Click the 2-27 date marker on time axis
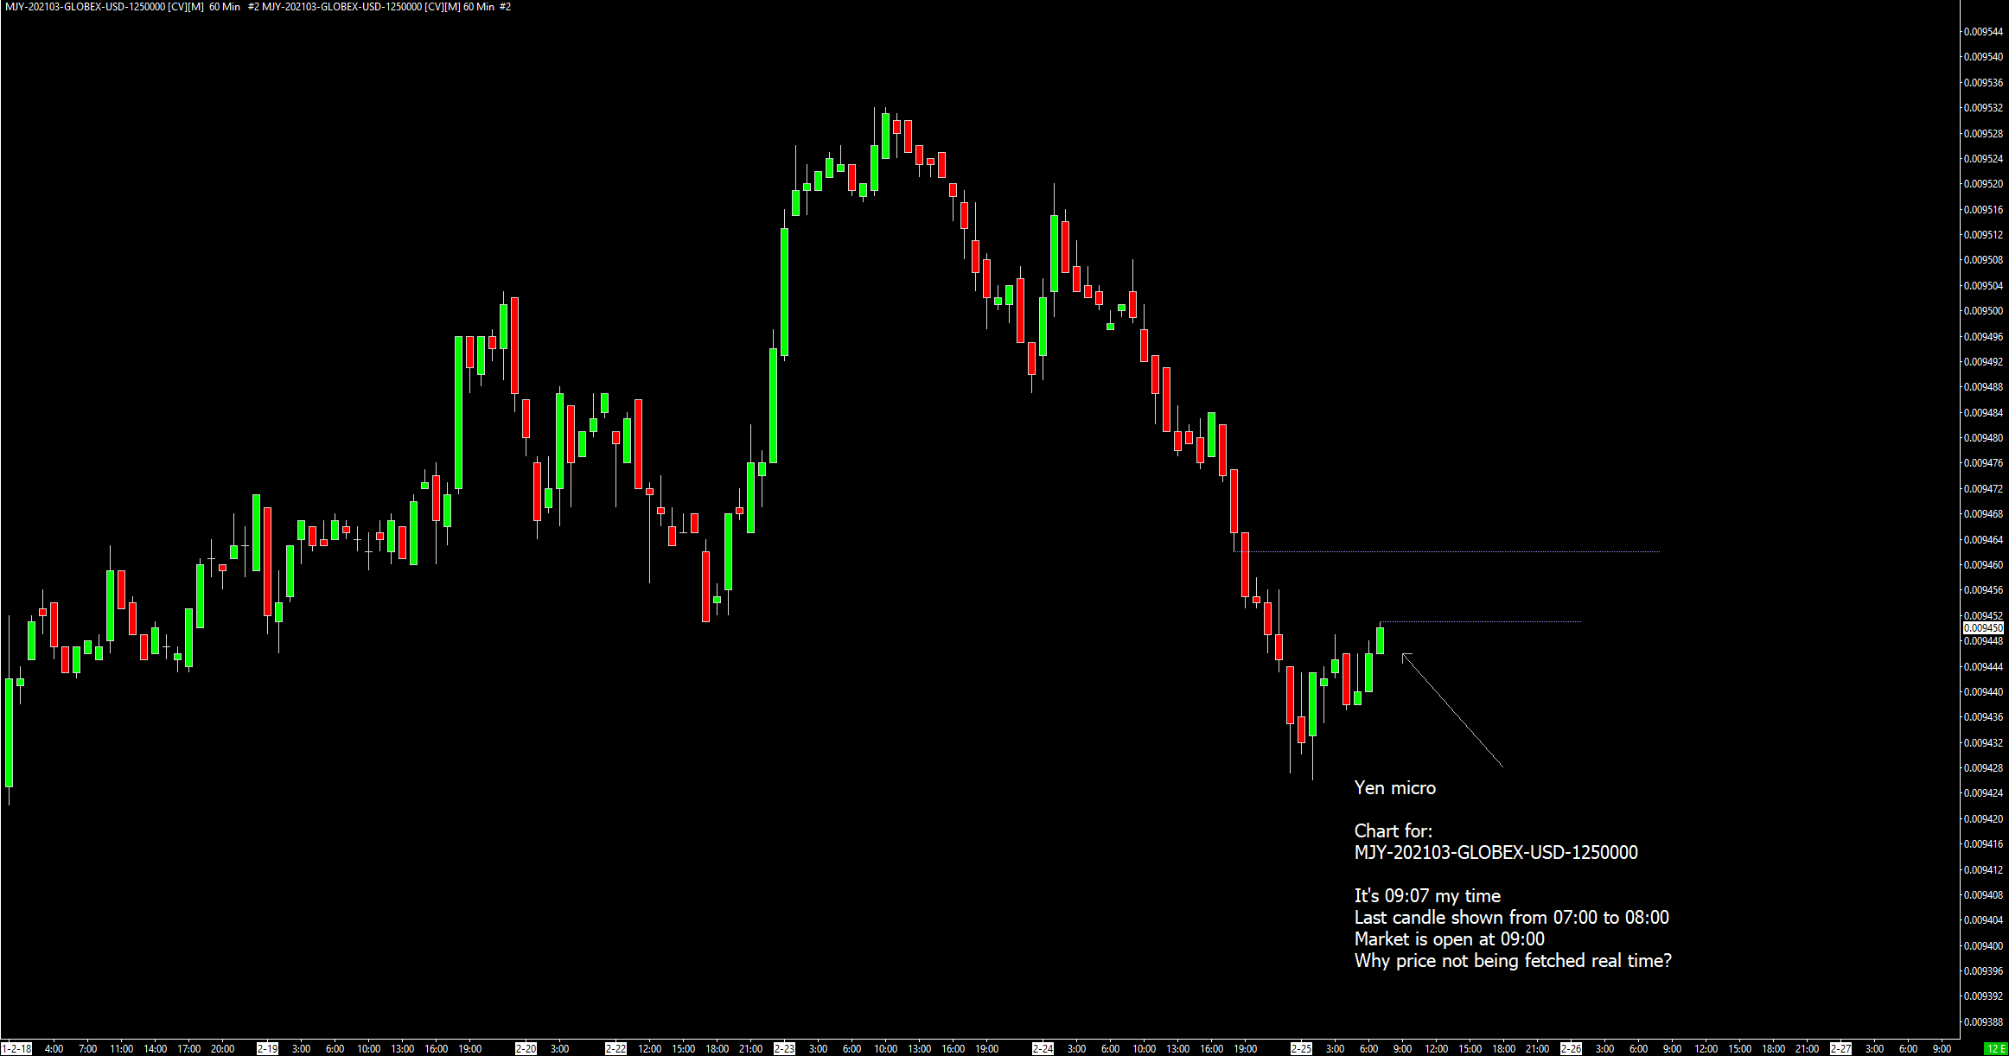Image resolution: width=2009 pixels, height=1056 pixels. click(x=1840, y=1049)
